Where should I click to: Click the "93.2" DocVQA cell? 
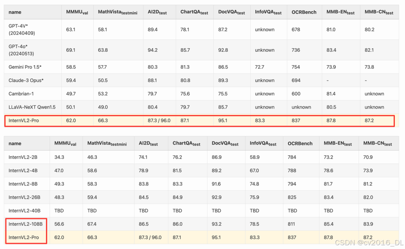pos(216,224)
